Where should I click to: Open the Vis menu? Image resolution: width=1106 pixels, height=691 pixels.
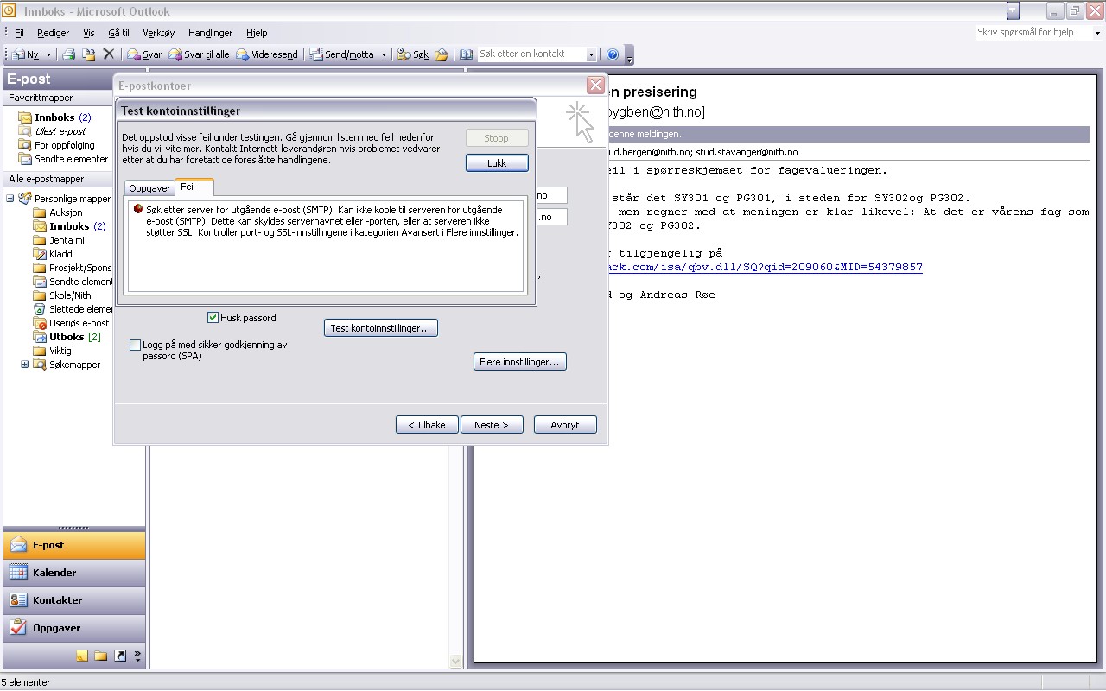pos(89,33)
